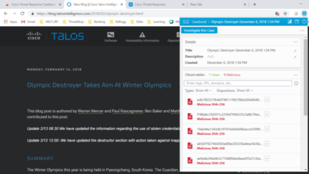Screen dimensions: 309x174
Task: Click the Investigate this Case button
Action: tap(199, 31)
